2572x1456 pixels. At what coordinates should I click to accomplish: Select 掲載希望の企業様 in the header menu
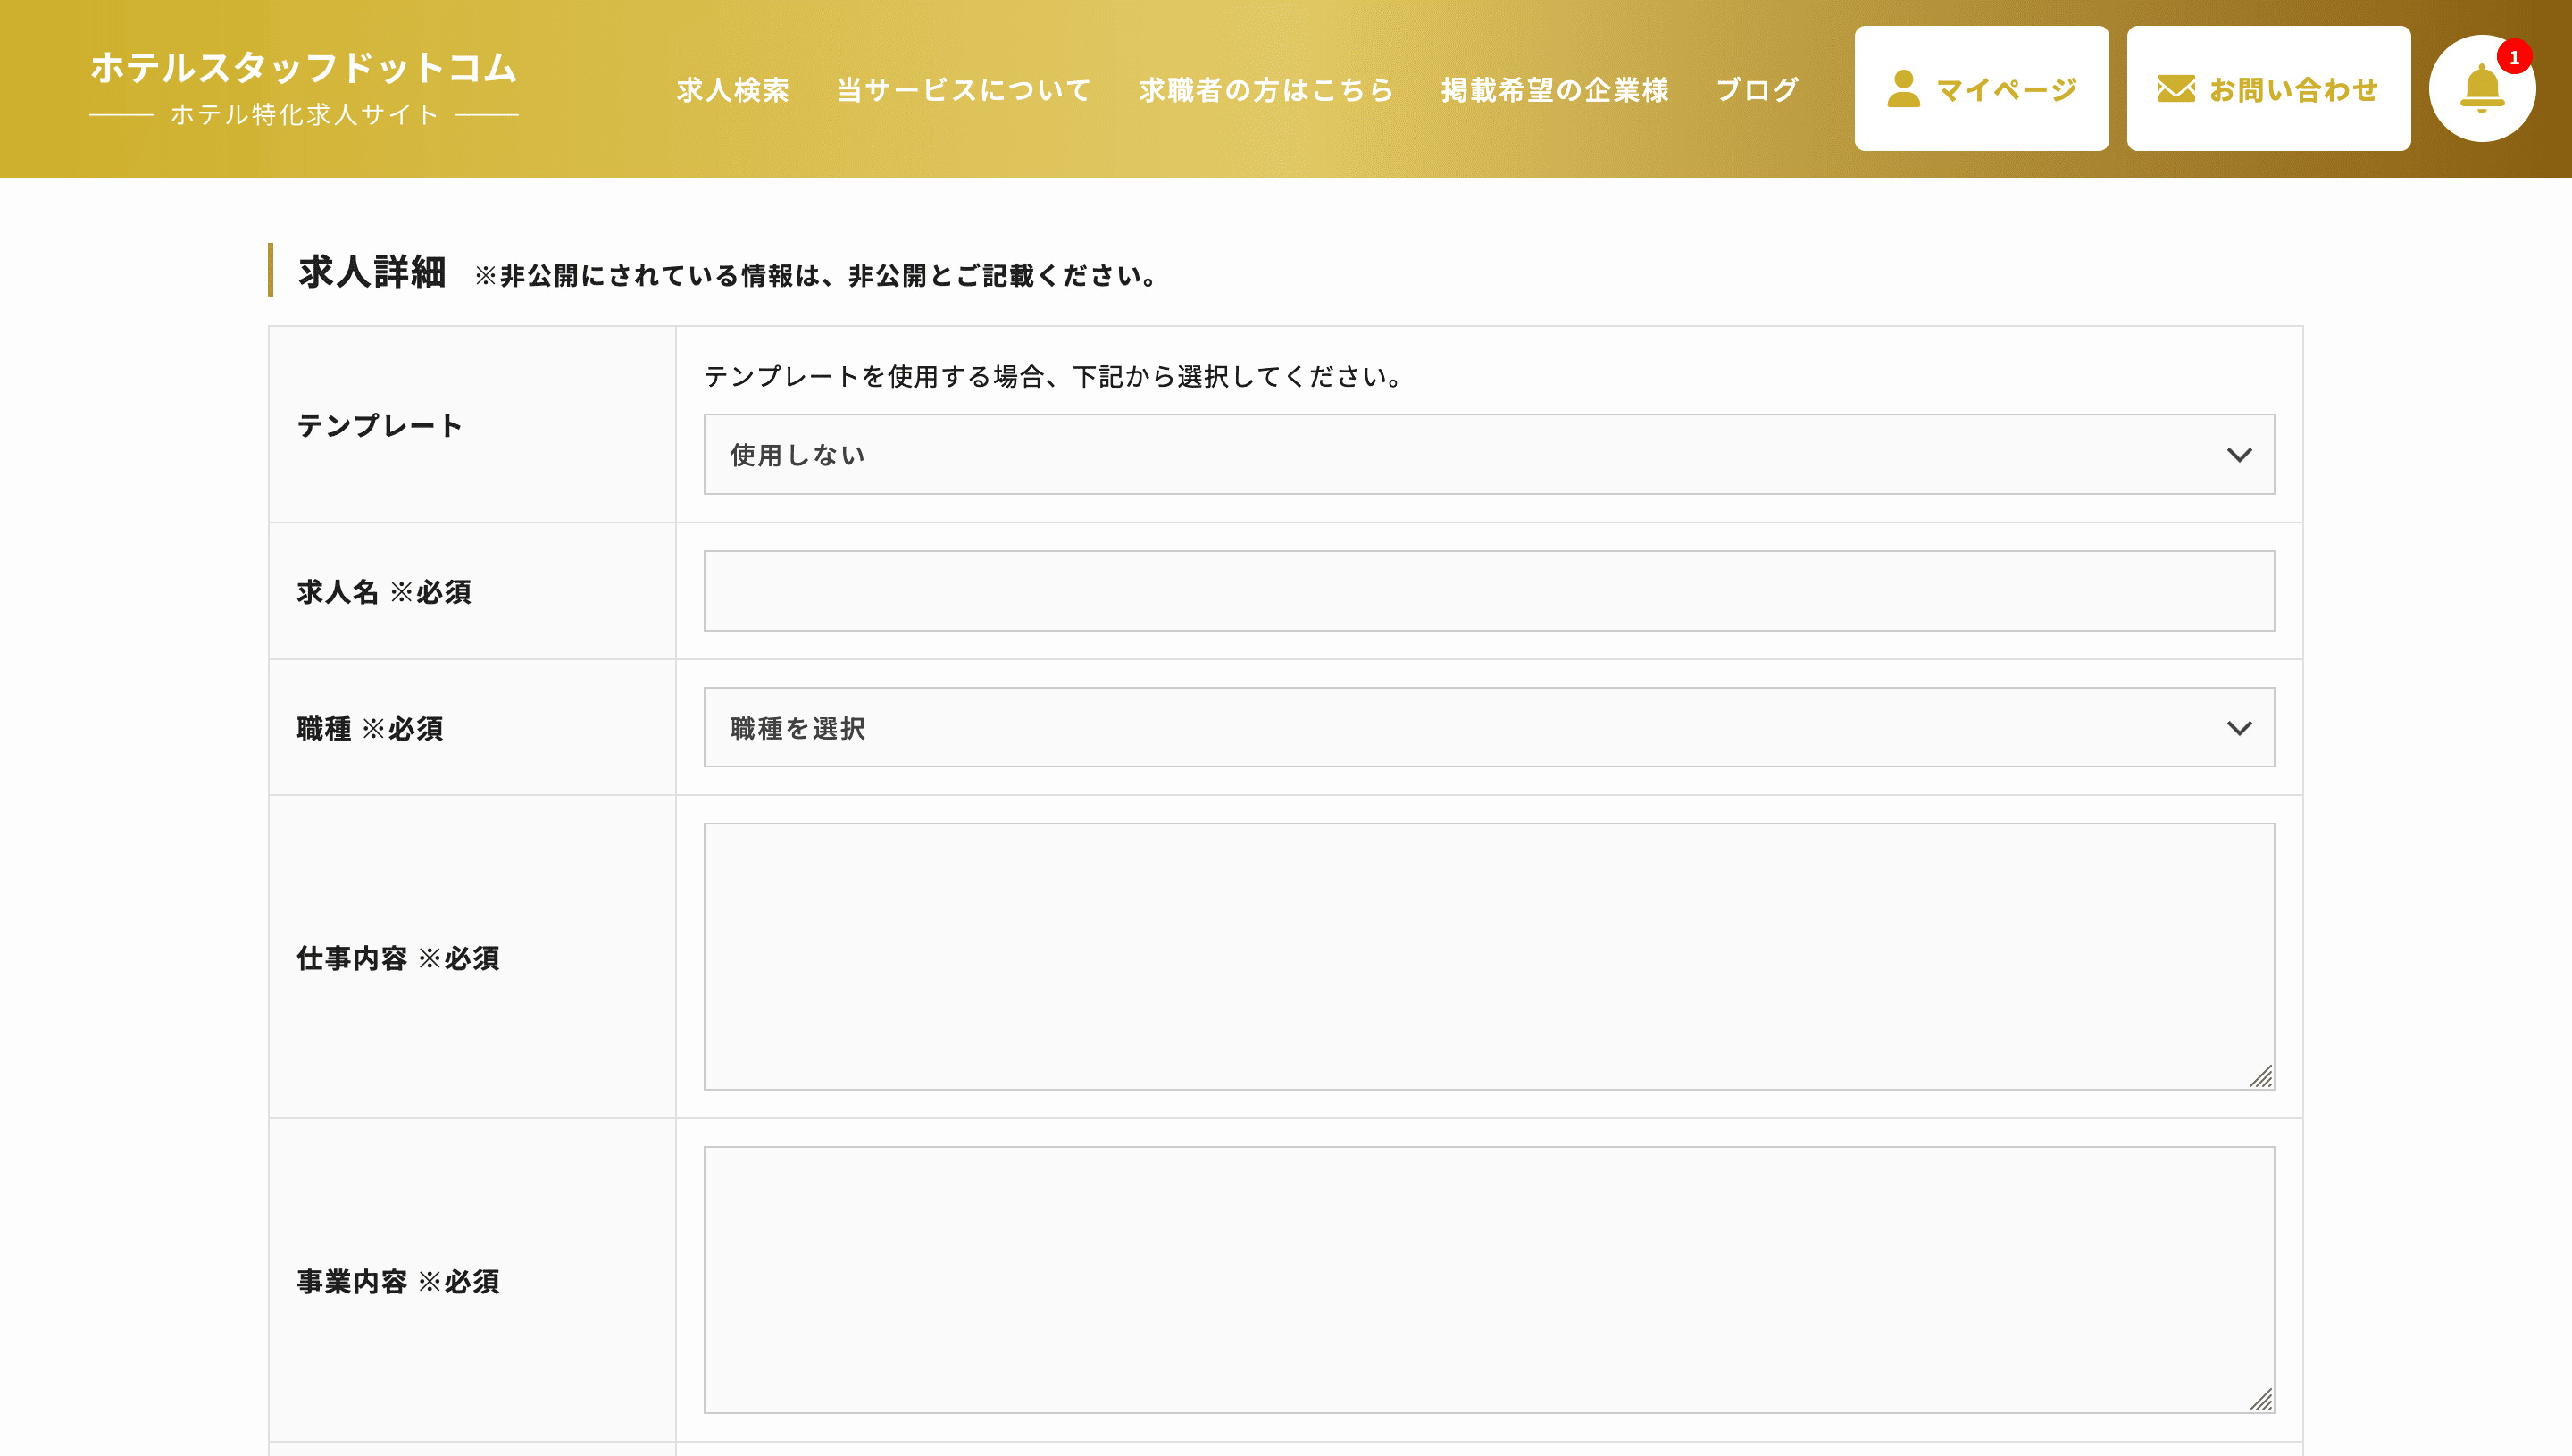1555,90
